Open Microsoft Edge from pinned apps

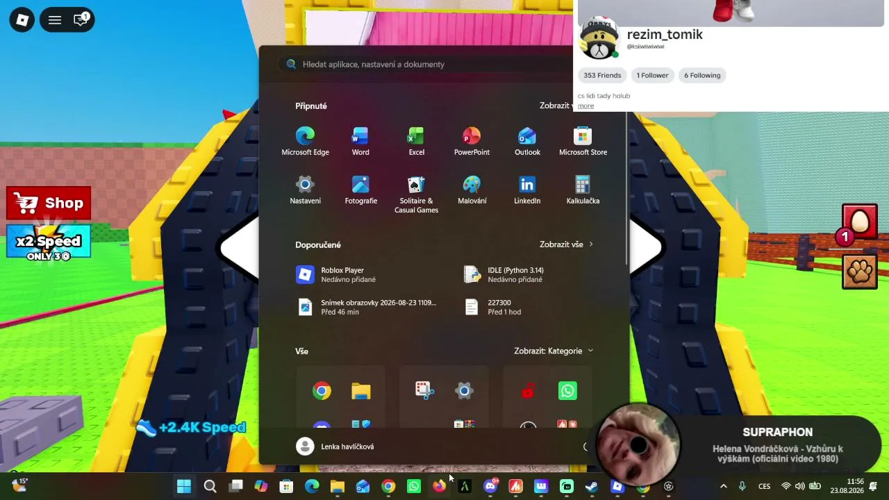click(305, 142)
